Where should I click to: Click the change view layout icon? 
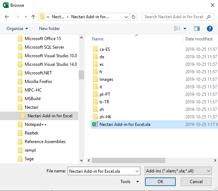coord(177,29)
